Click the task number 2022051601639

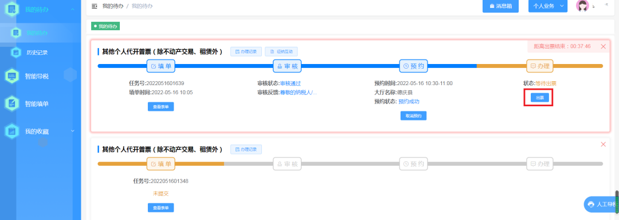tap(165, 83)
